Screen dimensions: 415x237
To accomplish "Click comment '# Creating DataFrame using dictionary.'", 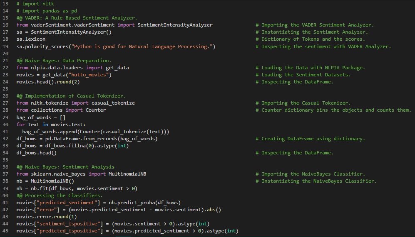I will 311,139.
